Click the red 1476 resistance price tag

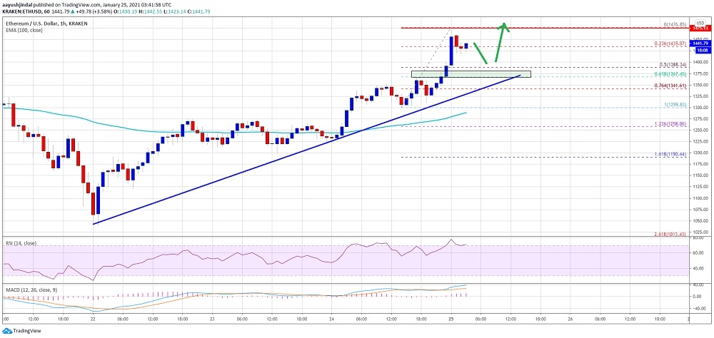700,28
